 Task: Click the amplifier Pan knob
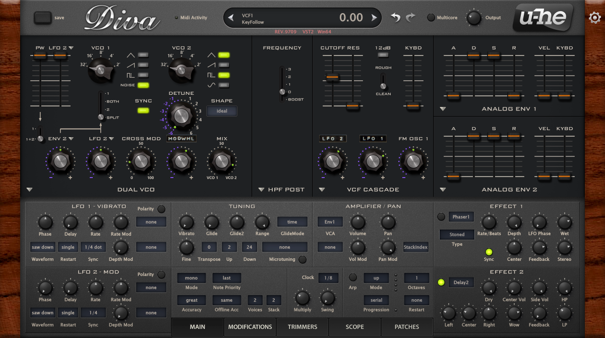388,222
